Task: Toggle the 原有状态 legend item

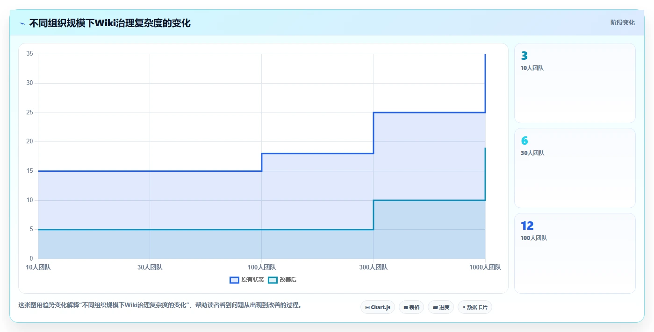Action: [247, 280]
